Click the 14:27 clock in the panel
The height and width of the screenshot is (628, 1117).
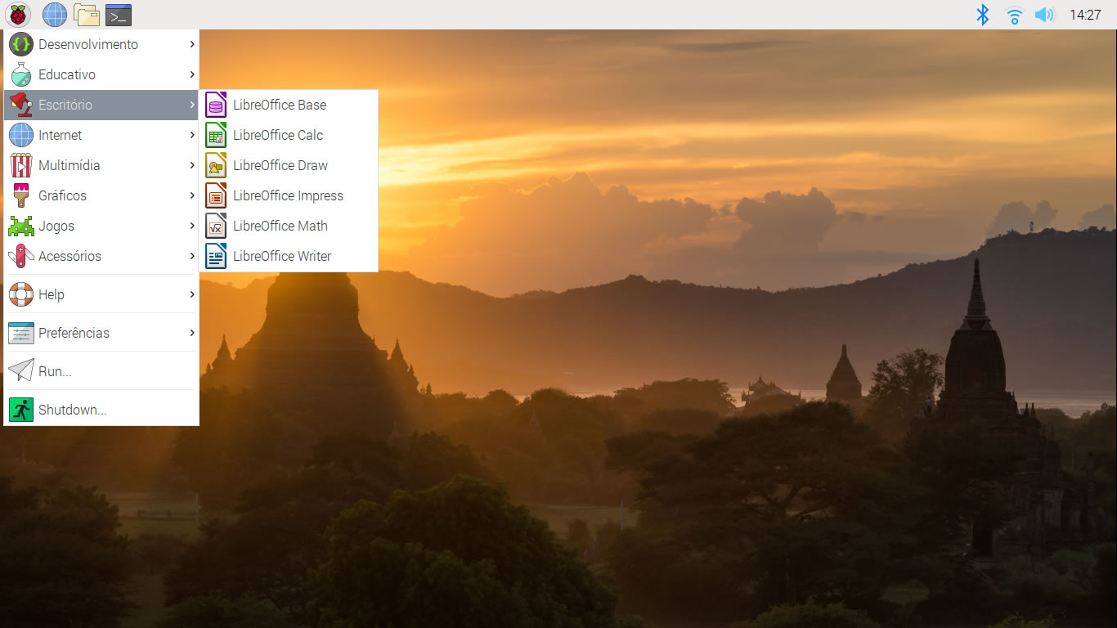pyautogui.click(x=1085, y=15)
